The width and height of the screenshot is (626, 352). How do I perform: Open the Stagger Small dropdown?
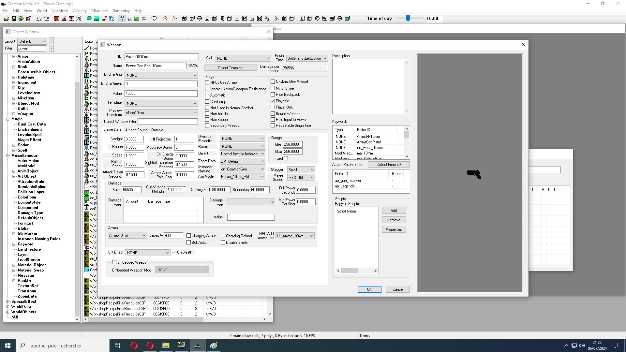click(301, 170)
